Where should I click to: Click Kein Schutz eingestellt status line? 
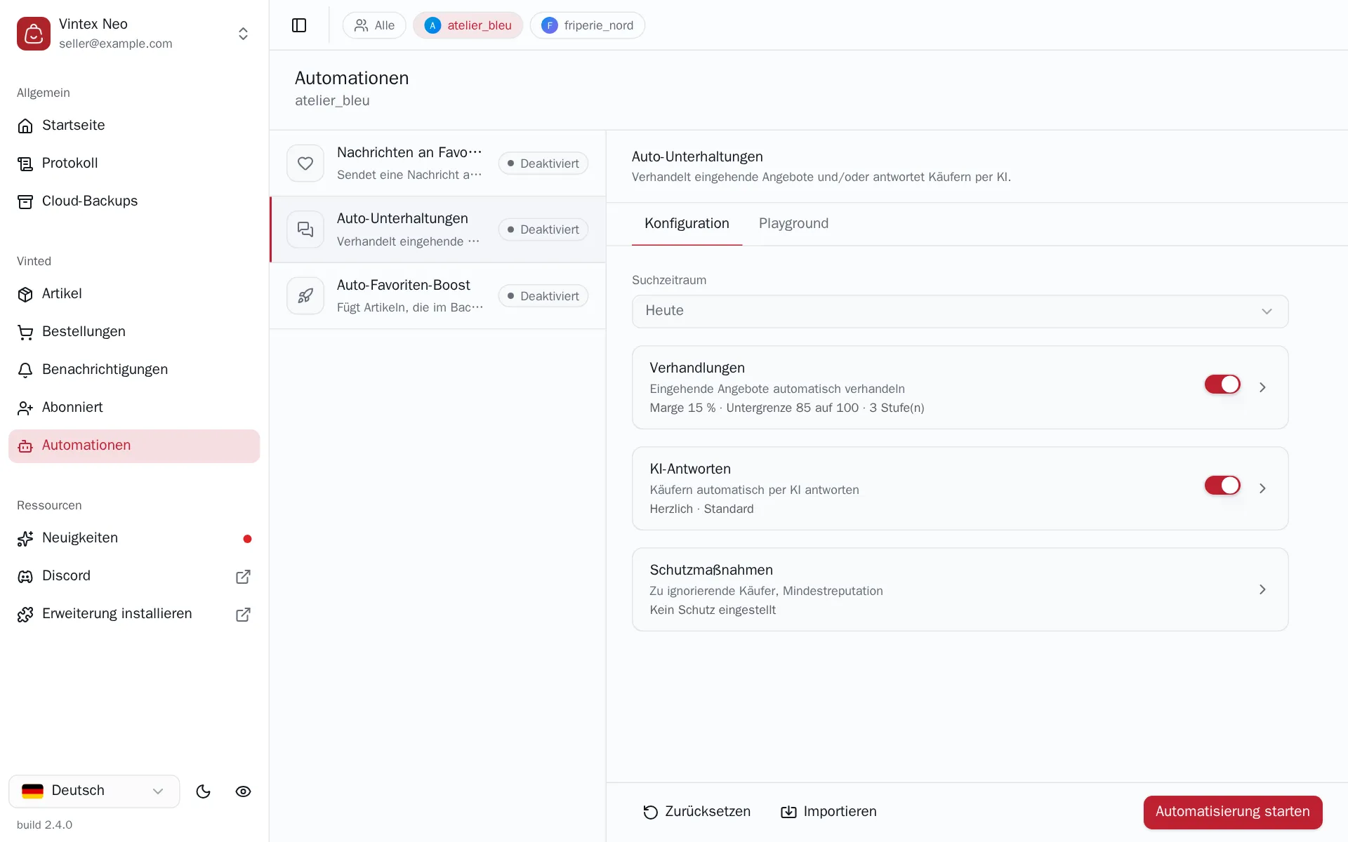click(713, 610)
